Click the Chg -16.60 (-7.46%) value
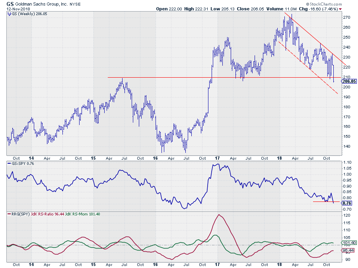 coord(330,8)
